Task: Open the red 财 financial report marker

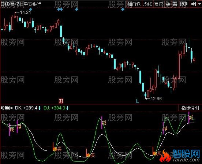Action: 61,101
